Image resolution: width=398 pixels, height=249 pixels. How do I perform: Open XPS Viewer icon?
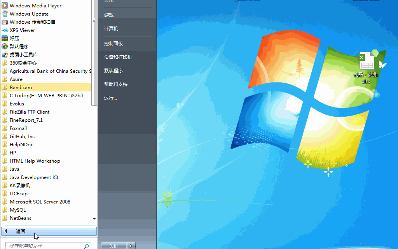pos(5,30)
